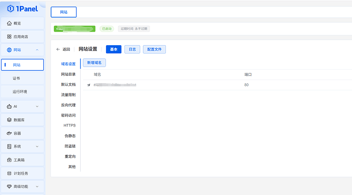Click the 容器 container whale icon

9,134
